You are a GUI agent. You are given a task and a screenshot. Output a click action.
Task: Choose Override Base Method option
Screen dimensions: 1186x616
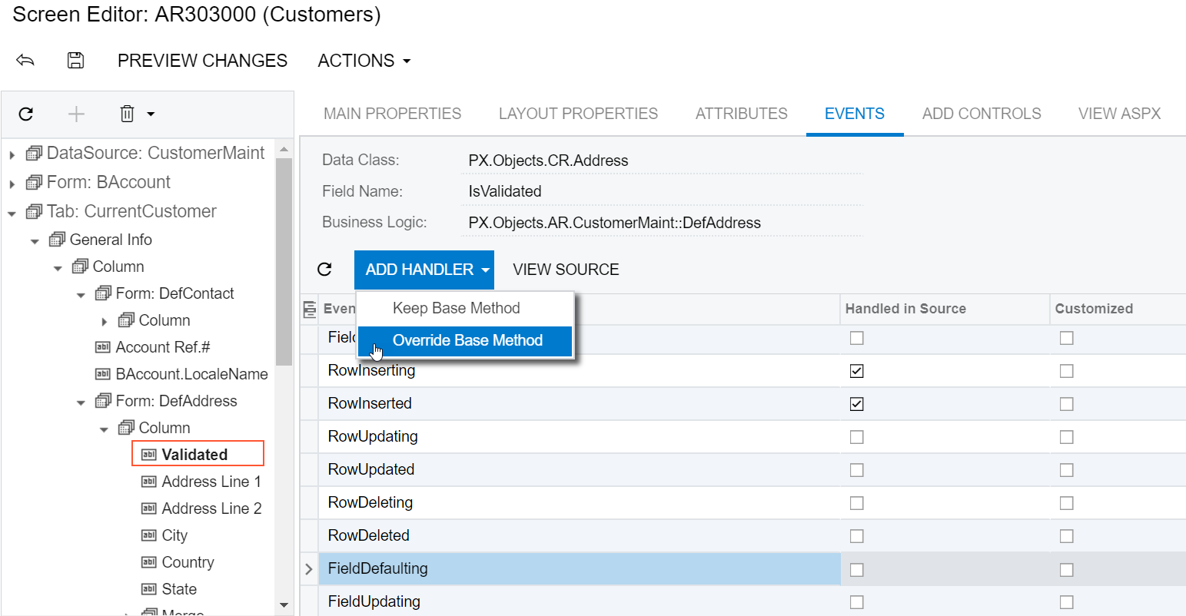tap(467, 340)
